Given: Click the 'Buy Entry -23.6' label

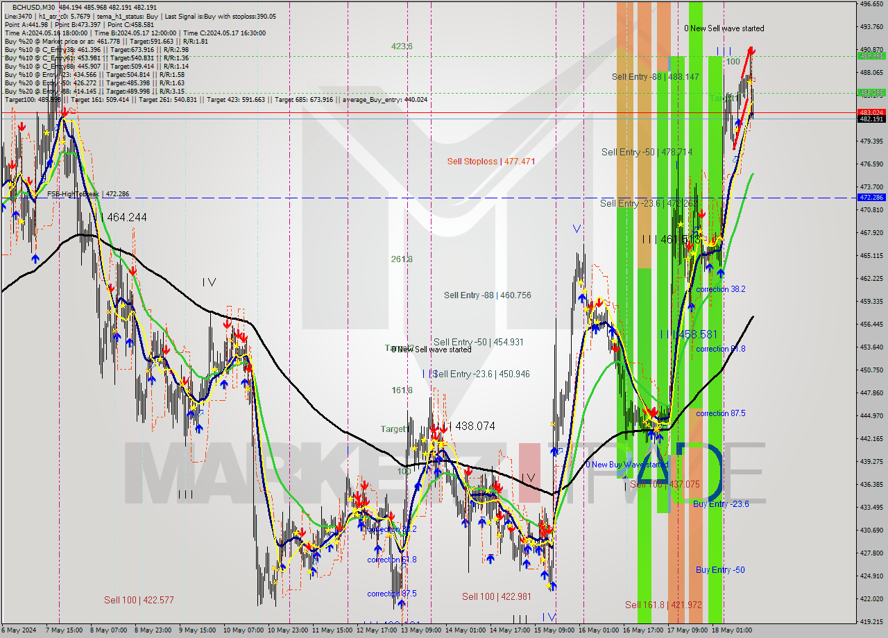Looking at the screenshot, I should pyautogui.click(x=721, y=504).
